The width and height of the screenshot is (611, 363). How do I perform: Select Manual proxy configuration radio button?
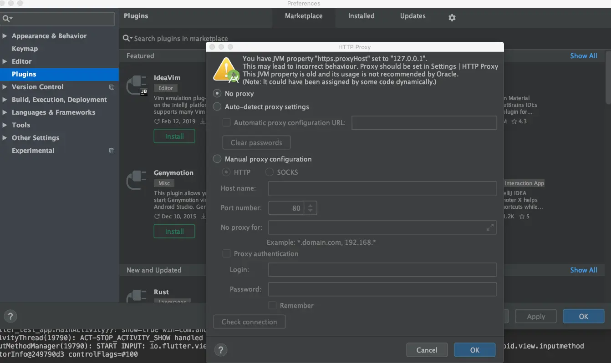tap(218, 159)
